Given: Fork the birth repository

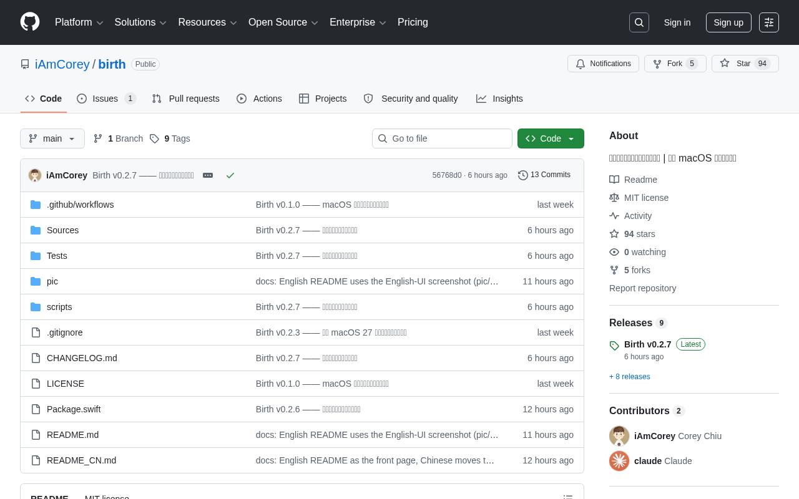Looking at the screenshot, I should coord(675,64).
